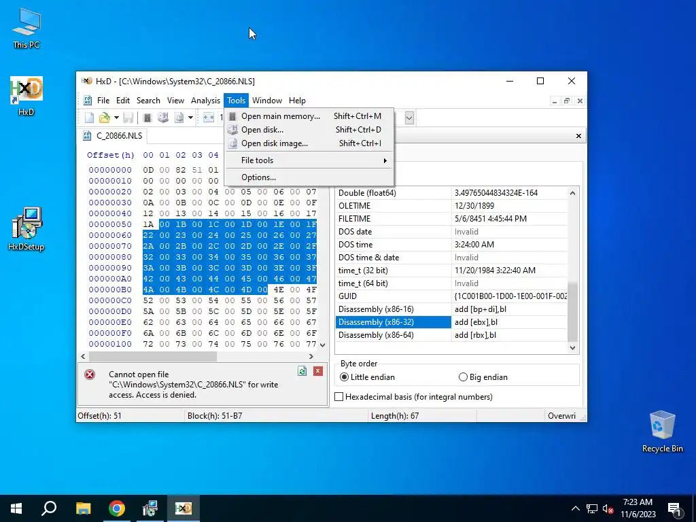This screenshot has width=696, height=522.
Task: Click data inspector scrollbar down arrow
Action: (572, 348)
